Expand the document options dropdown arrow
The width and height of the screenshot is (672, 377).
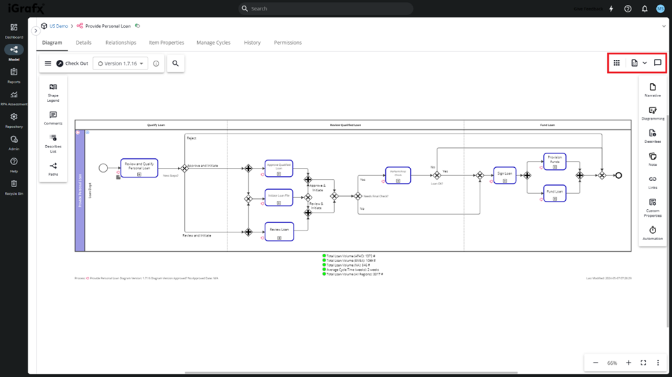click(644, 63)
